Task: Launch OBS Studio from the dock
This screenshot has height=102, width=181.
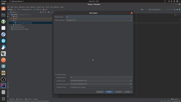Action: coord(3,79)
